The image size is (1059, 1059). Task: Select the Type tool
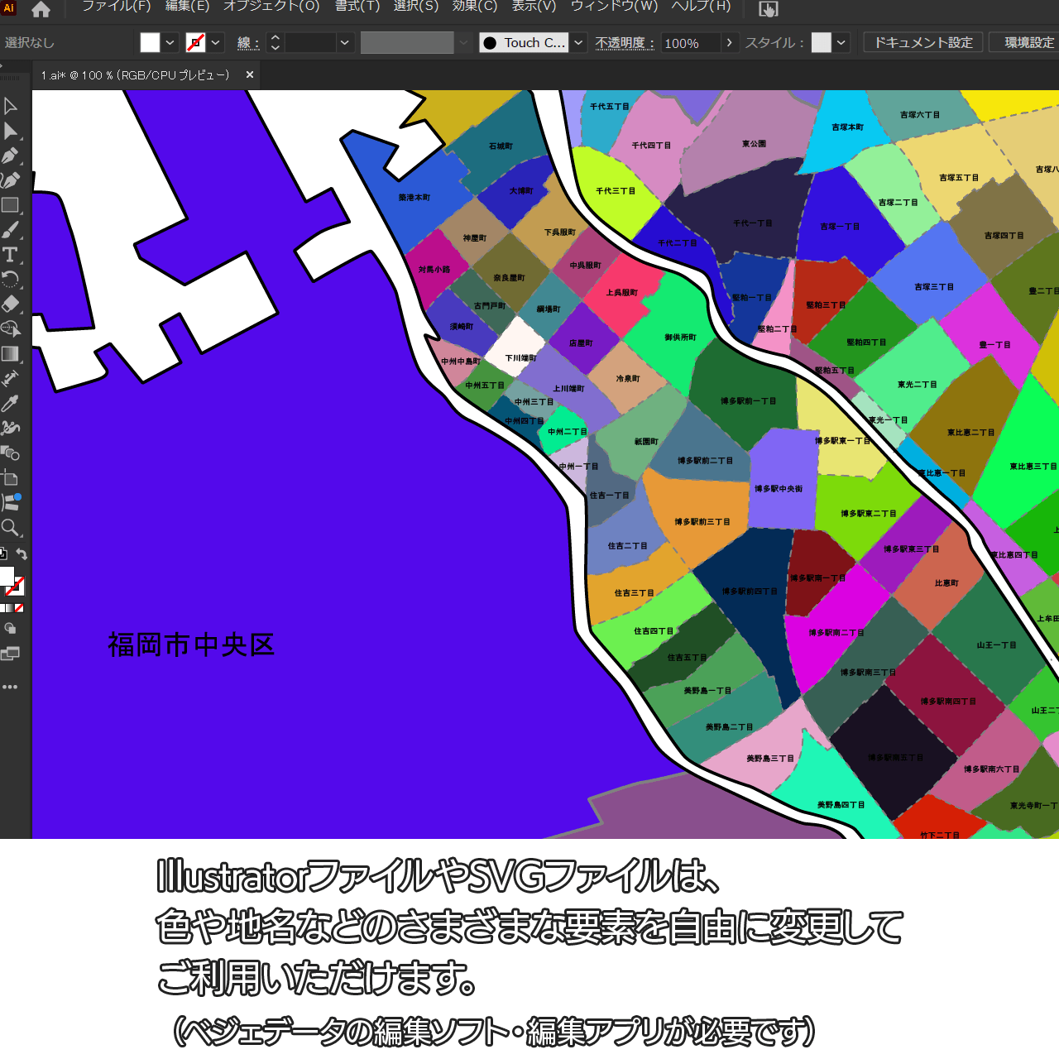(x=11, y=255)
